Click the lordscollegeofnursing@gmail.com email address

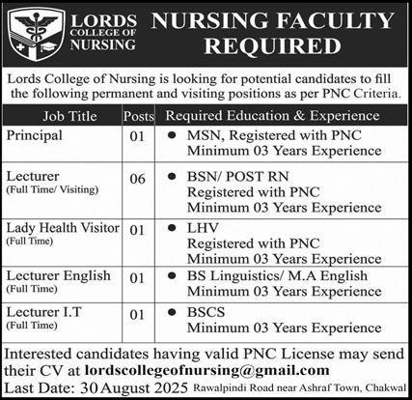[207, 370]
